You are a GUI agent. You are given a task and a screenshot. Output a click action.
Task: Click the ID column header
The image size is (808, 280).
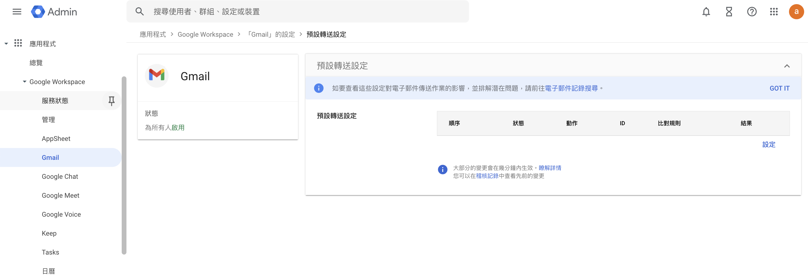(x=622, y=123)
